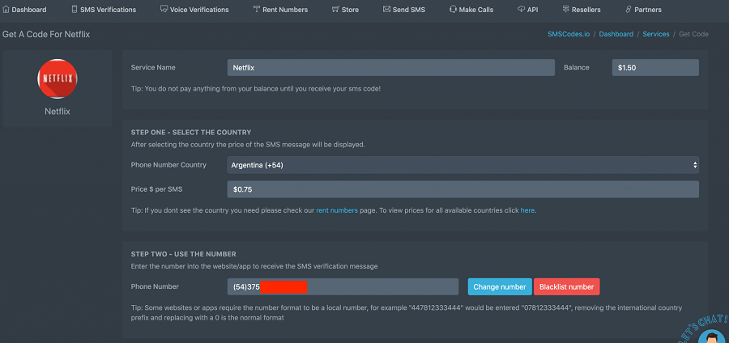Click the Send SMS envelope icon
Screen dimensions: 729x343
[386, 9]
